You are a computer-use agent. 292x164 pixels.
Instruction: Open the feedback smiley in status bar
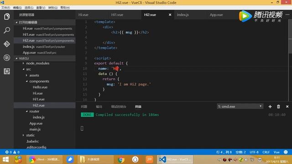pos(286,152)
